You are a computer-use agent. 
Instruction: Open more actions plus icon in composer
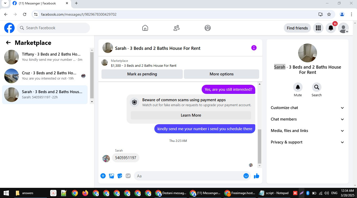103,176
